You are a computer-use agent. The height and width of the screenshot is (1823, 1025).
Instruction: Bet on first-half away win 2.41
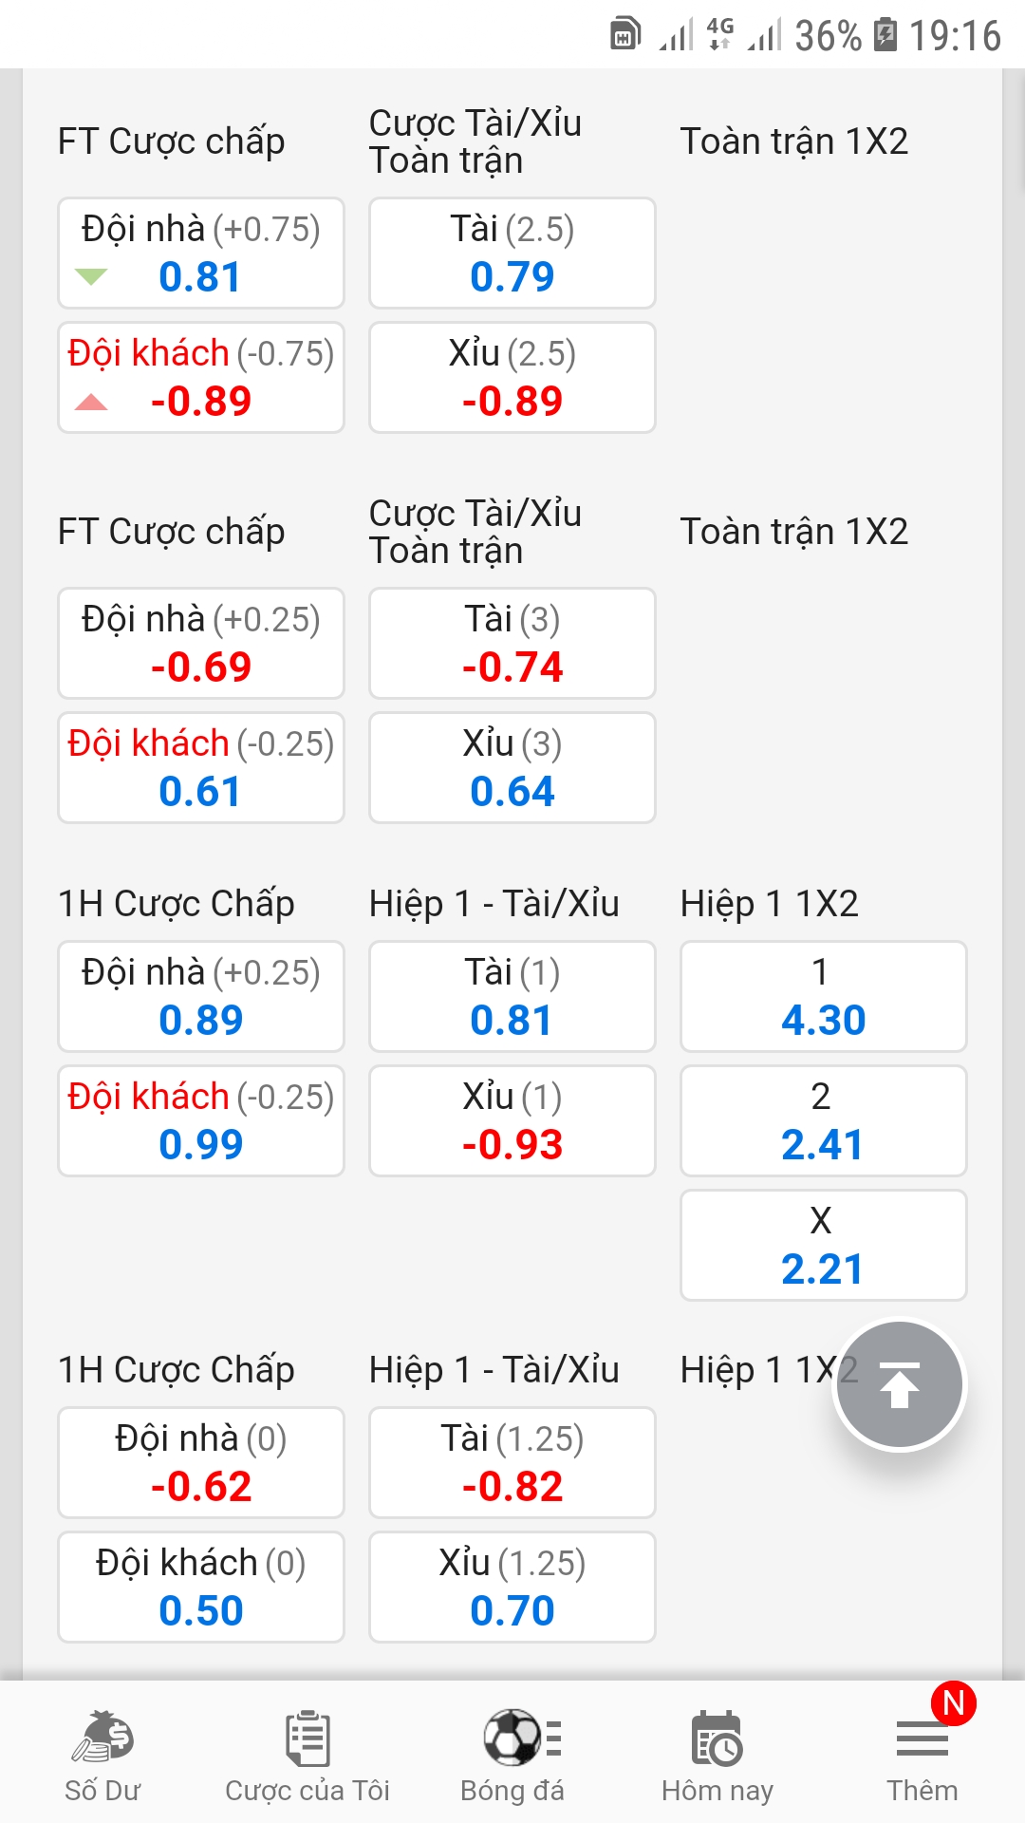tap(823, 1121)
